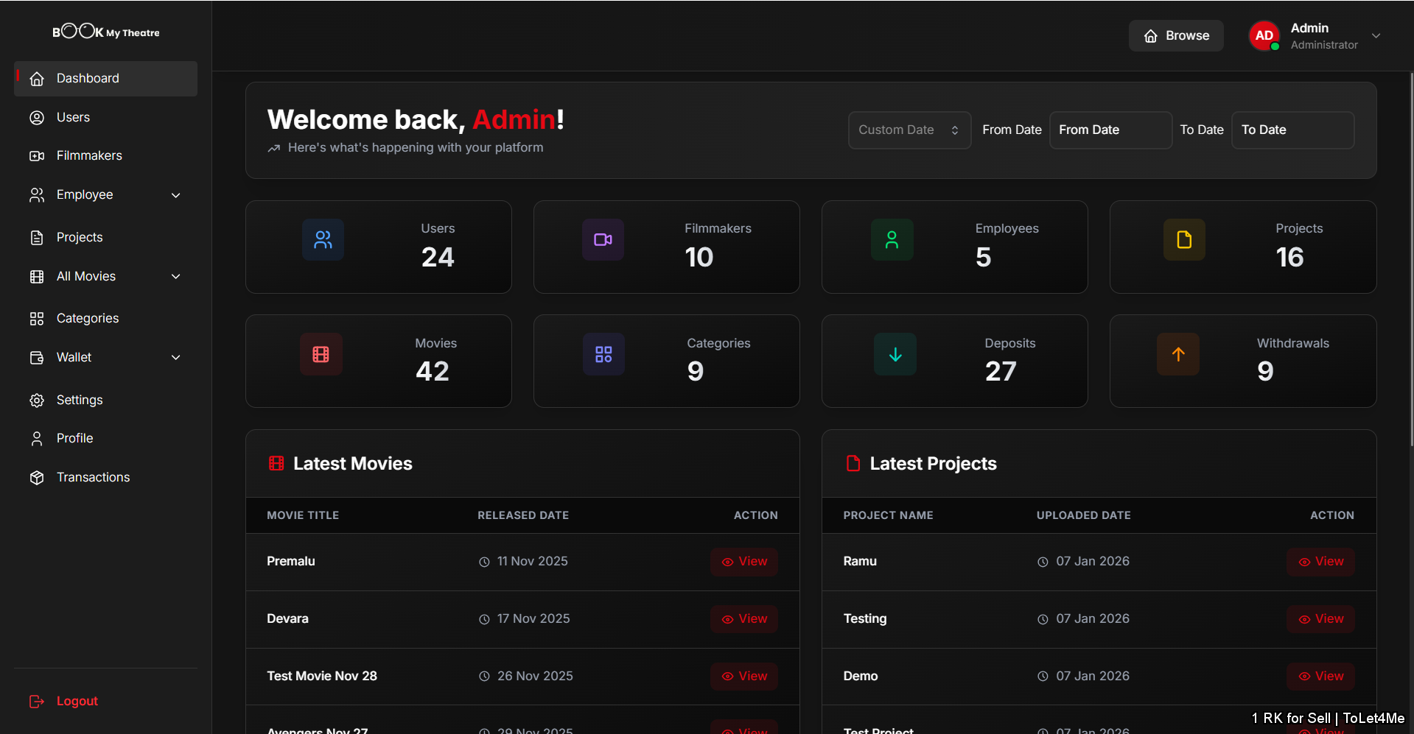View the Premalu movie

click(743, 562)
